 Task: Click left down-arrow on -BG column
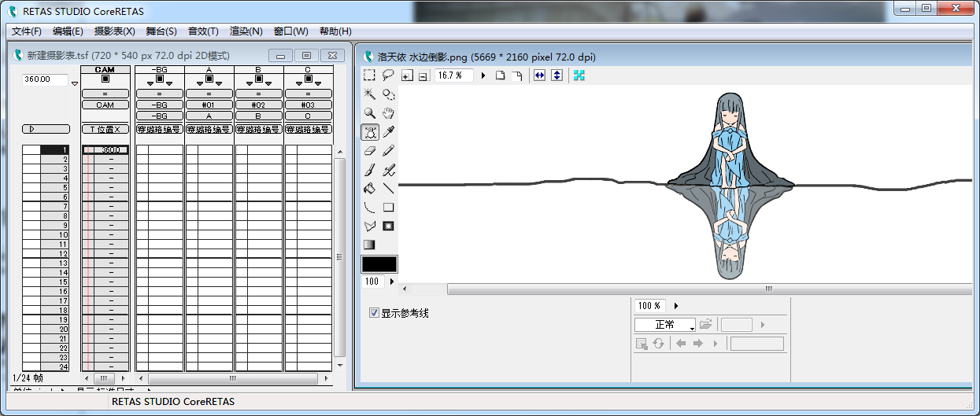(151, 83)
